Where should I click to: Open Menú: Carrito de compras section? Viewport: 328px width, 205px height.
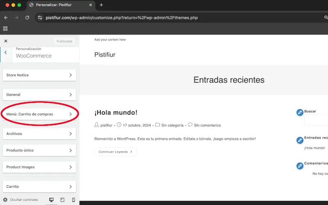click(x=39, y=114)
